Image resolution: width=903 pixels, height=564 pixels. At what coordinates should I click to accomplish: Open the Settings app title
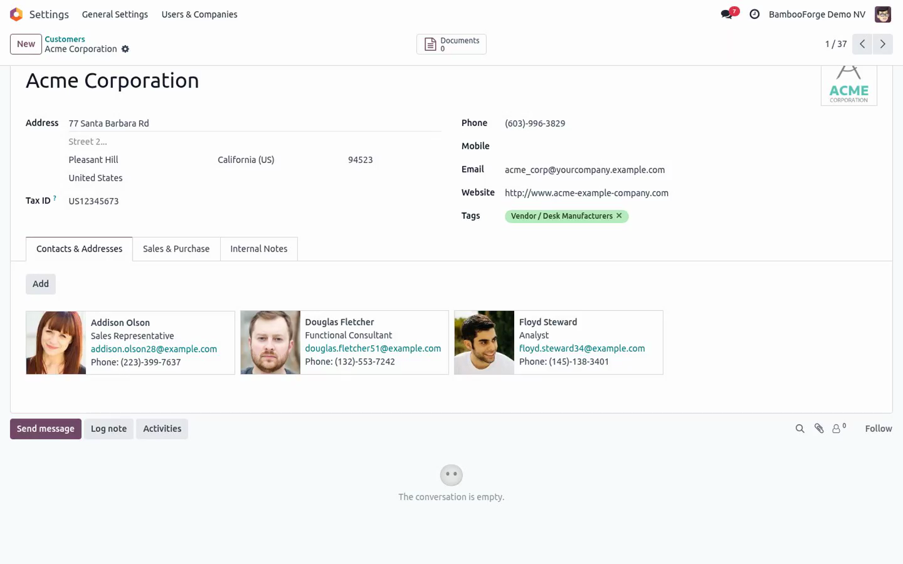pyautogui.click(x=49, y=14)
